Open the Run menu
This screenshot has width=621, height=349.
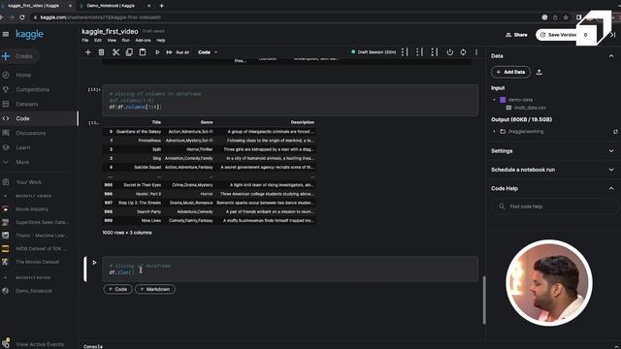click(125, 41)
